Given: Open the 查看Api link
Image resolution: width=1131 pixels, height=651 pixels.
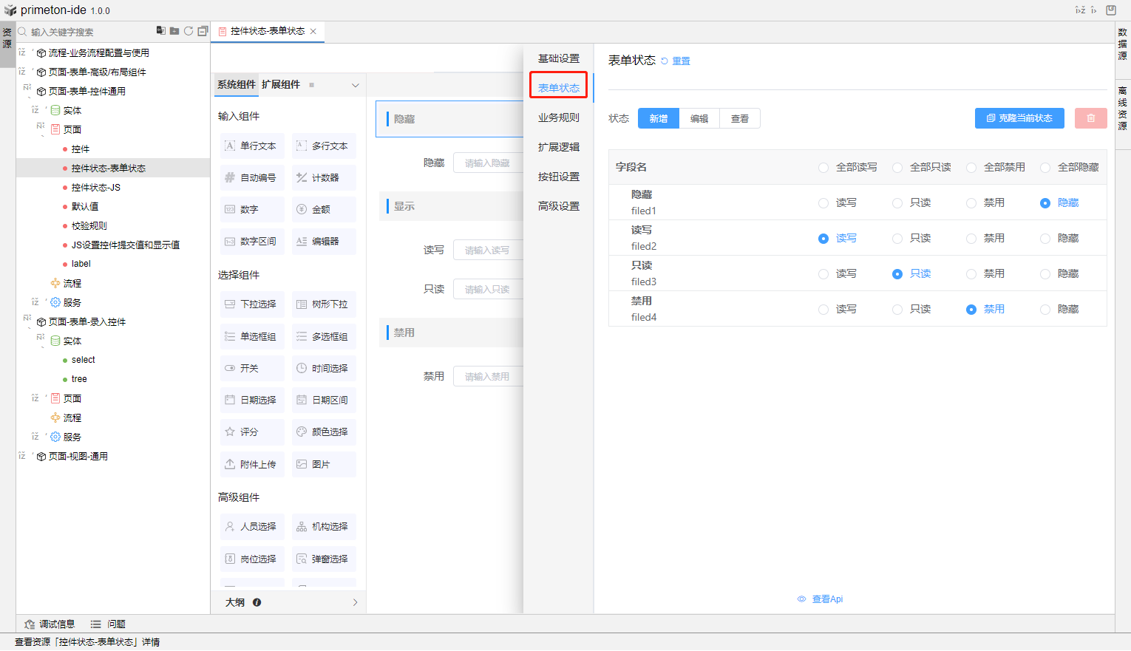Looking at the screenshot, I should [x=826, y=599].
